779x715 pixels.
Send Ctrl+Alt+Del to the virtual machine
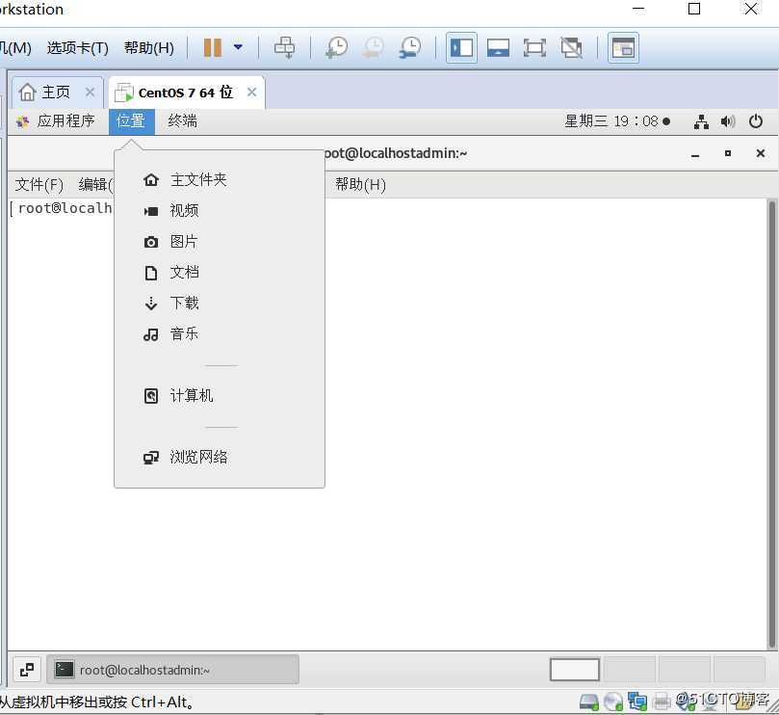pos(285,48)
